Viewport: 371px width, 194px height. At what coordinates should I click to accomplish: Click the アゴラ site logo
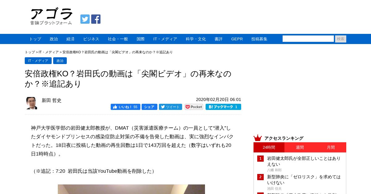coord(51,17)
